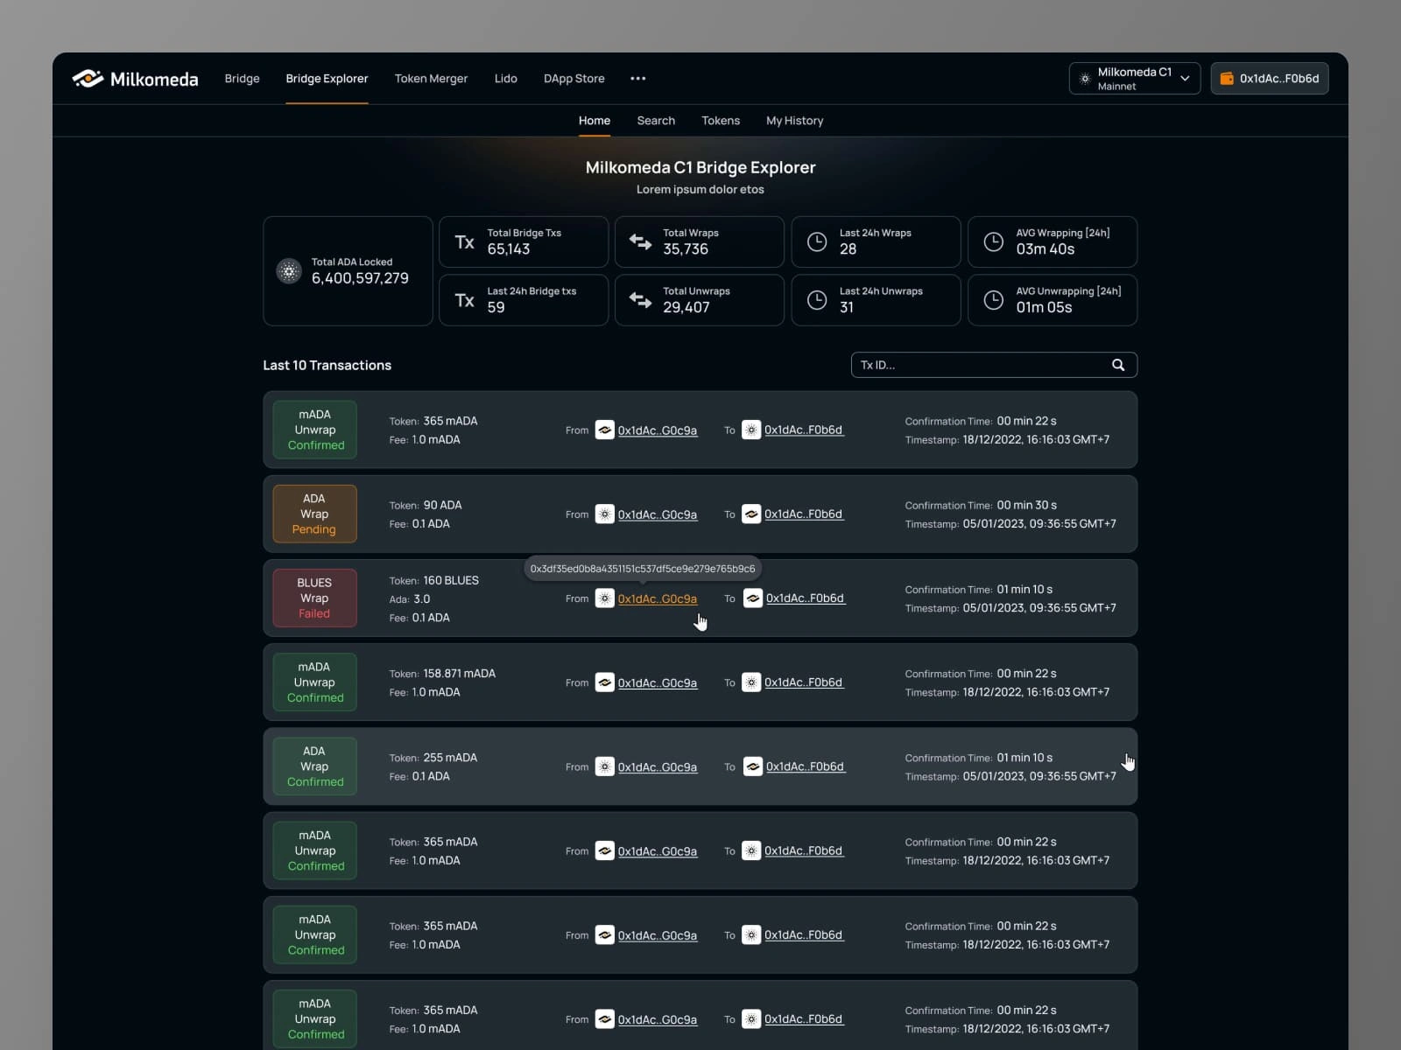1401x1050 pixels.
Task: Open the DApp Store
Action: (x=574, y=79)
